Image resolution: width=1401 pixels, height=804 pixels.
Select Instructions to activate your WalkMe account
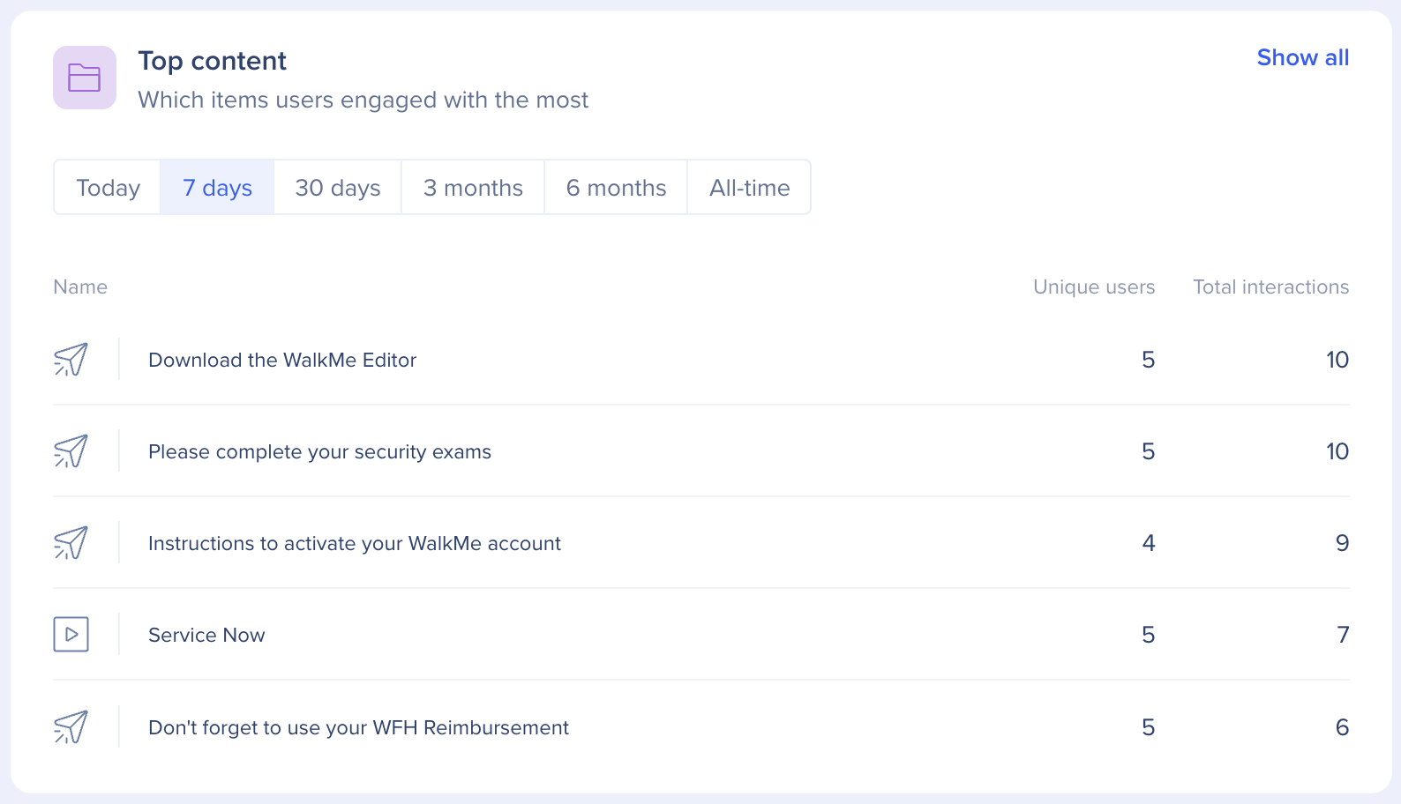coord(355,544)
